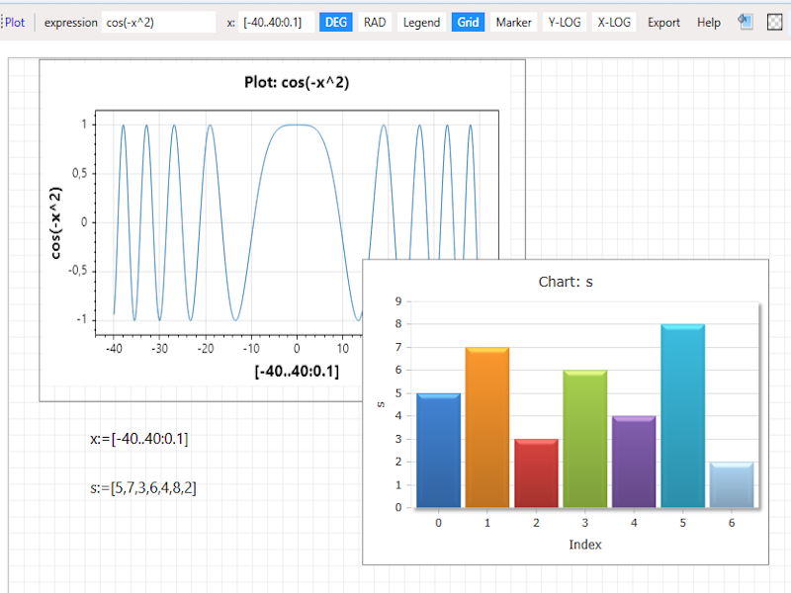Click the blue bar at index 0
Screen dimensions: 791x593
(438, 451)
